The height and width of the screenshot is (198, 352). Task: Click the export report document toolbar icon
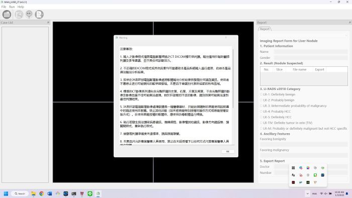pos(39,15)
